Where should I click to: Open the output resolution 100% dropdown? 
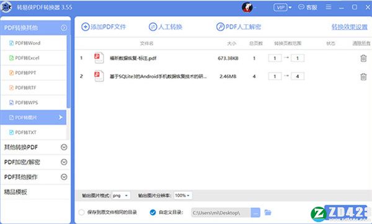[x=183, y=196]
